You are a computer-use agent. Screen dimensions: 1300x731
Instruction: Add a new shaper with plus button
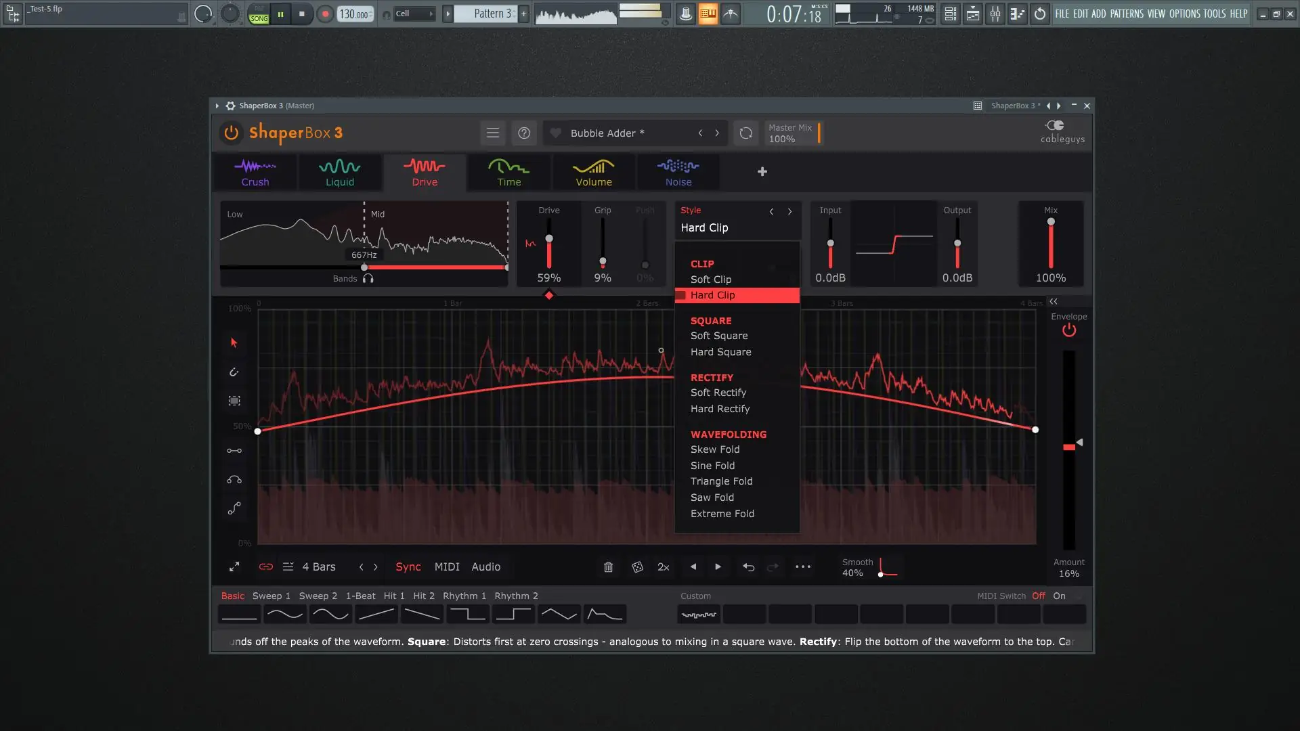point(762,172)
